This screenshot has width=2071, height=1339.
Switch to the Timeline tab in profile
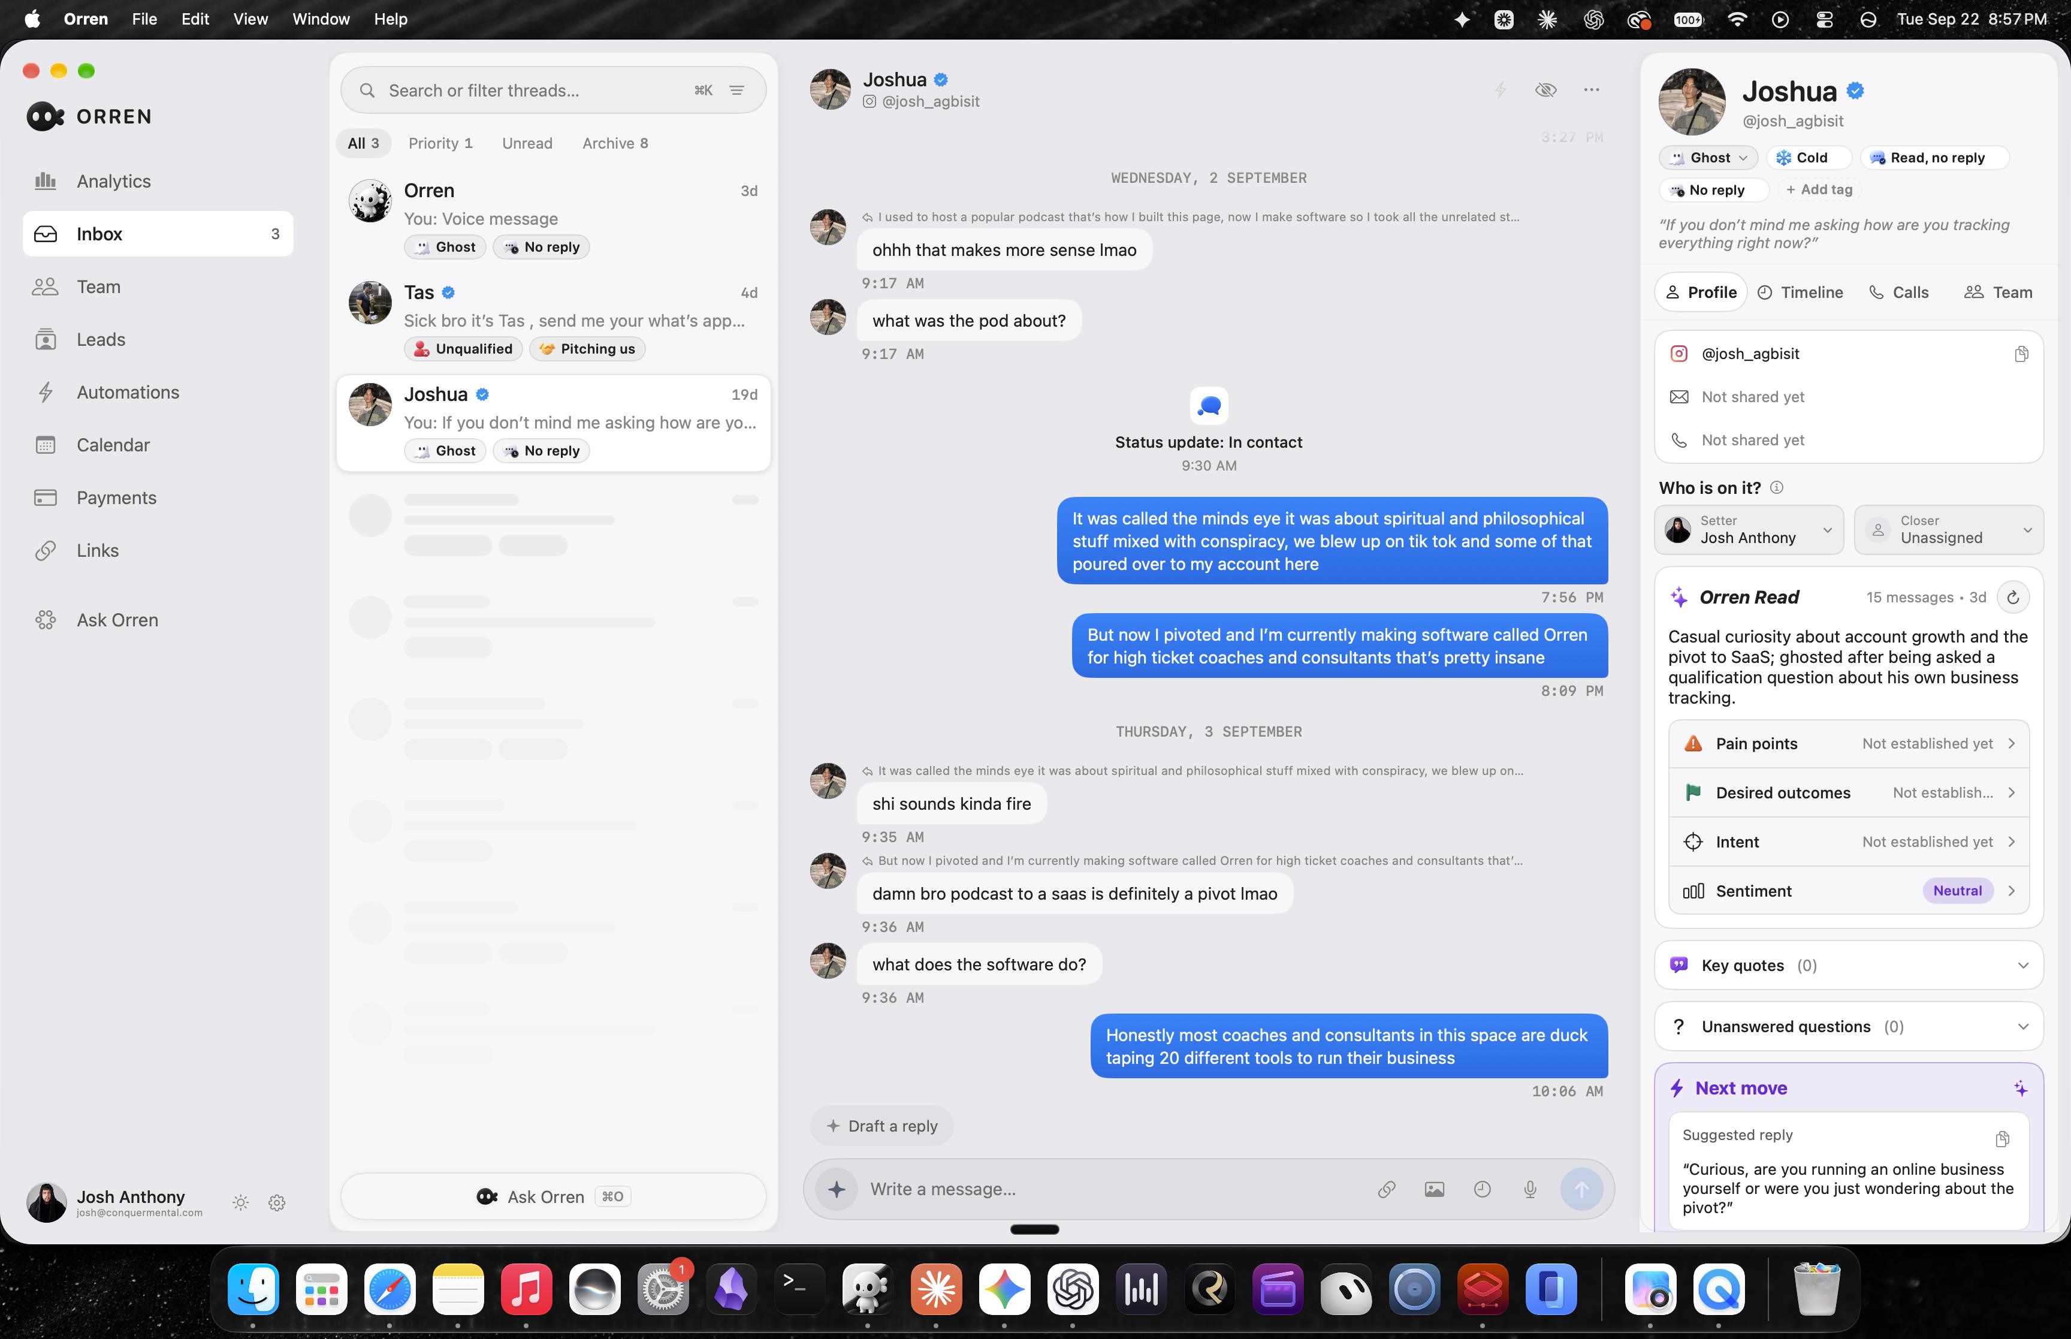point(1800,292)
